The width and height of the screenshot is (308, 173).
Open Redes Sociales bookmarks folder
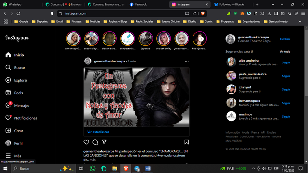142,21
